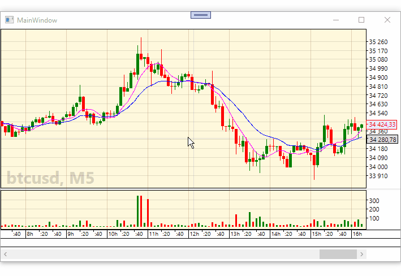Click the 10h time axis label

(113, 234)
